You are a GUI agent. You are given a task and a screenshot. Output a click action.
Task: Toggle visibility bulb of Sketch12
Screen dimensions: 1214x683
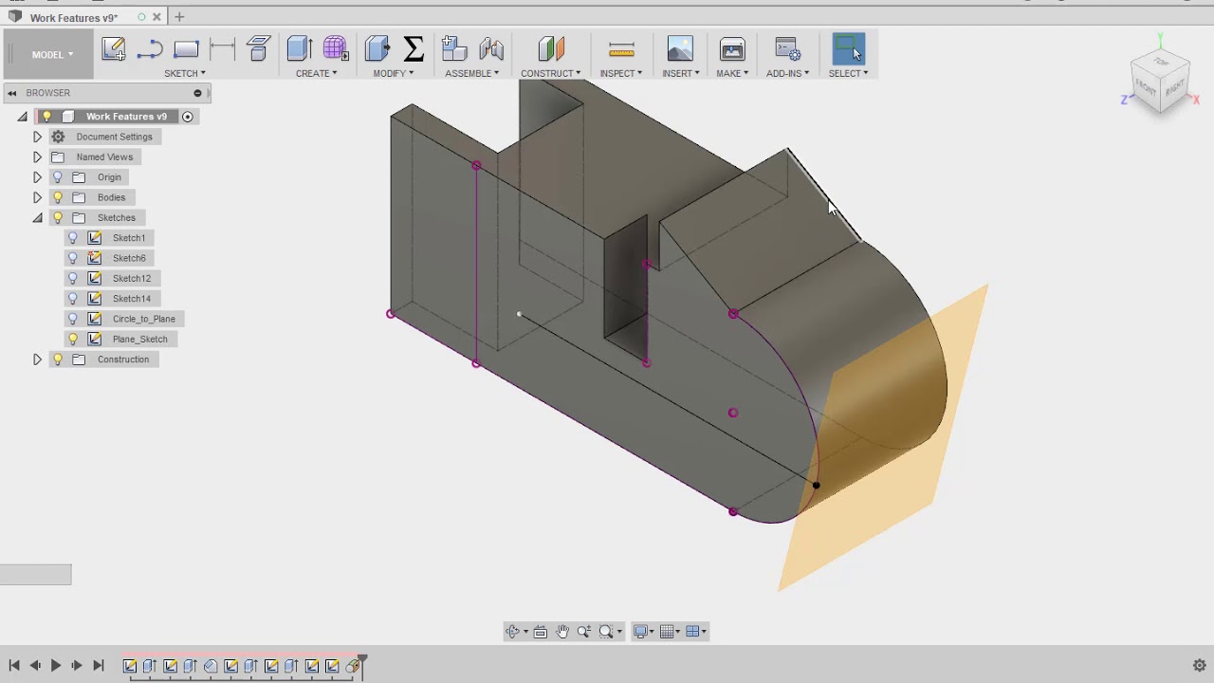(73, 278)
